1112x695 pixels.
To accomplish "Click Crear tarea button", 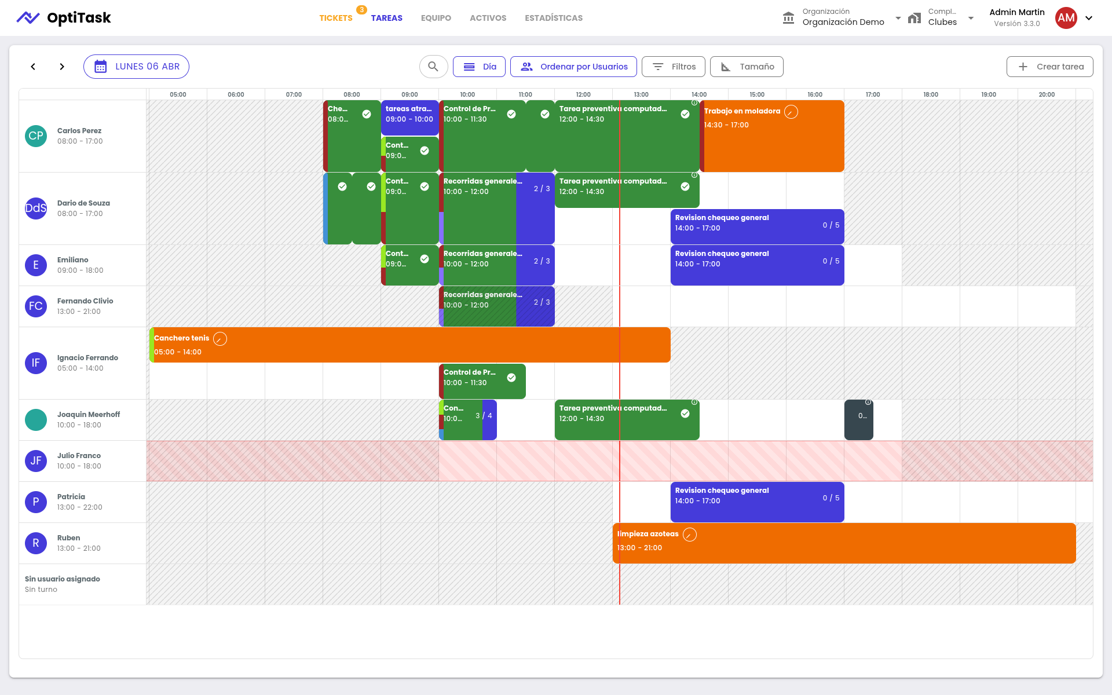I will 1049,67.
